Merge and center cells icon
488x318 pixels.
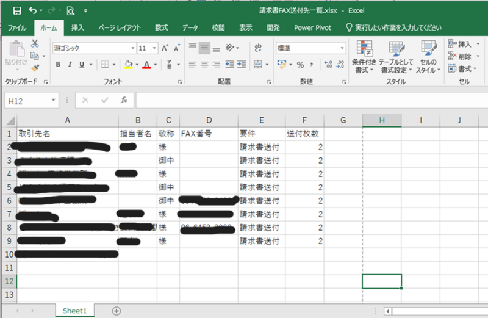[x=258, y=65]
